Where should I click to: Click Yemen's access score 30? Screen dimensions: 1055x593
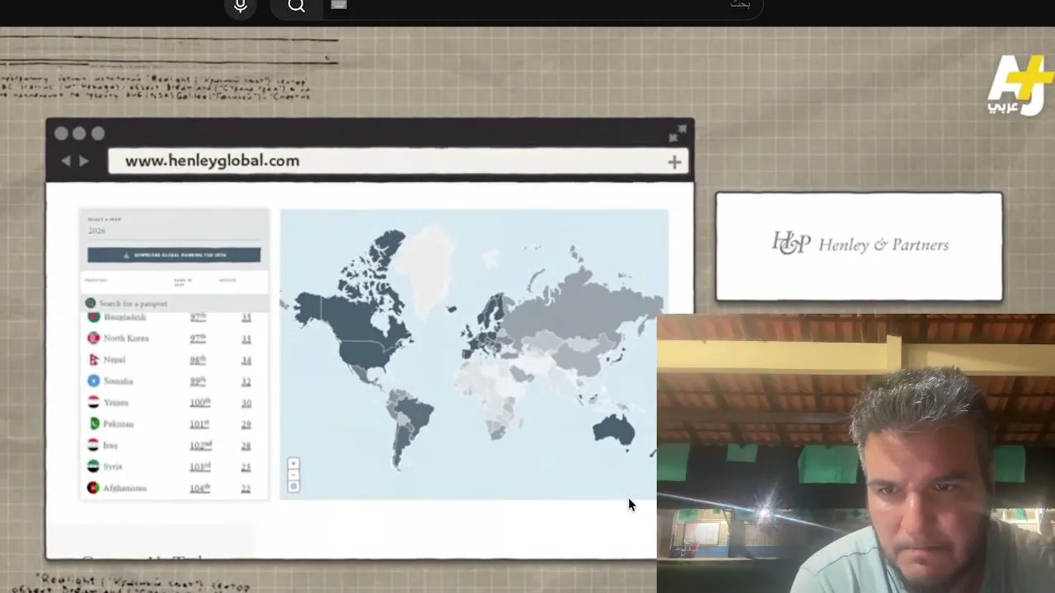[246, 403]
